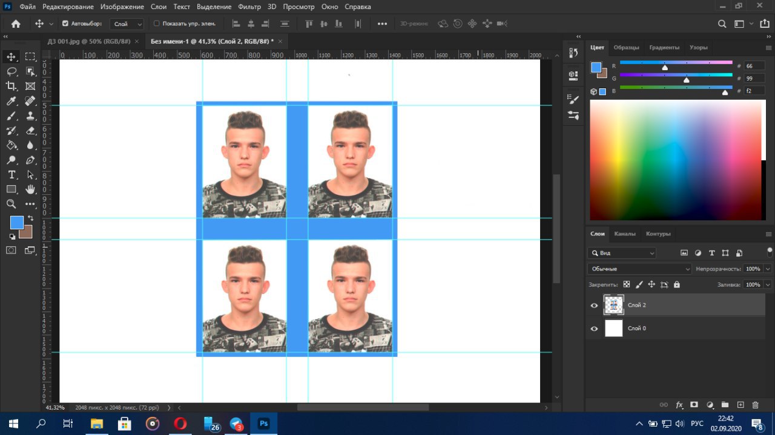Click the blue foreground color swatch
The image size is (775, 435).
click(16, 222)
